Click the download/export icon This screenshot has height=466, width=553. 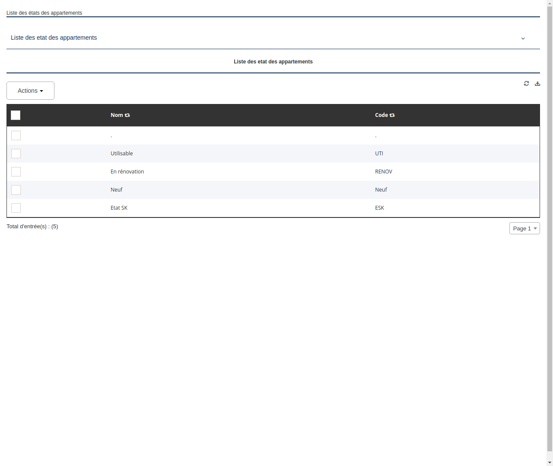tap(537, 83)
